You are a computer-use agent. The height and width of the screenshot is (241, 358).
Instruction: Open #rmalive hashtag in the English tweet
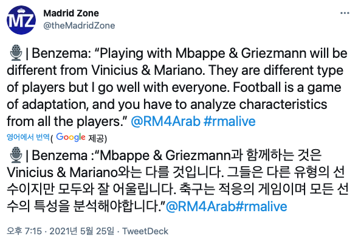pos(229,121)
